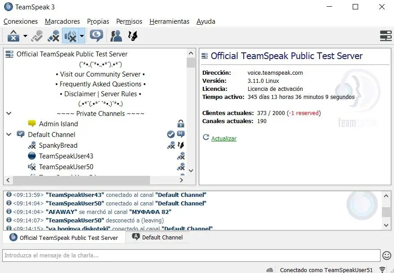The height and width of the screenshot is (273, 394).
Task: Click SpankyBread's muted microphone status icon
Action: [32, 145]
